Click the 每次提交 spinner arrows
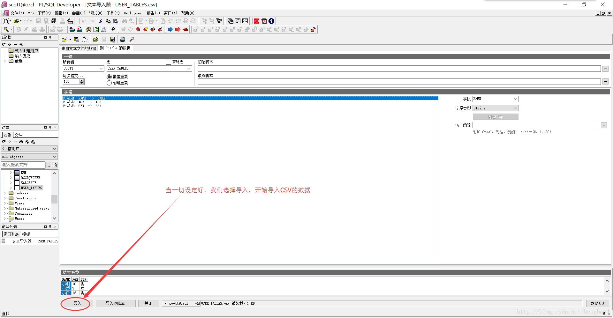This screenshot has height=318, width=613. [x=82, y=82]
